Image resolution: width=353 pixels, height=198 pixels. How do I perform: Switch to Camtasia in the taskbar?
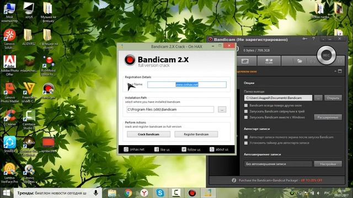coord(176,193)
